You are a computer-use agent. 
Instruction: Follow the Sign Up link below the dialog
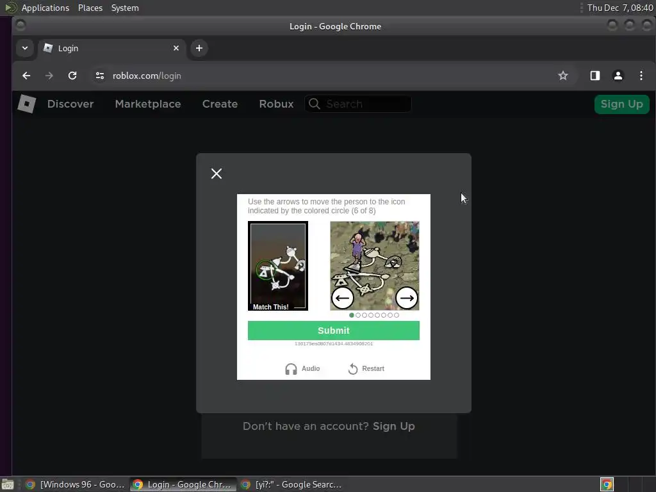pos(393,426)
